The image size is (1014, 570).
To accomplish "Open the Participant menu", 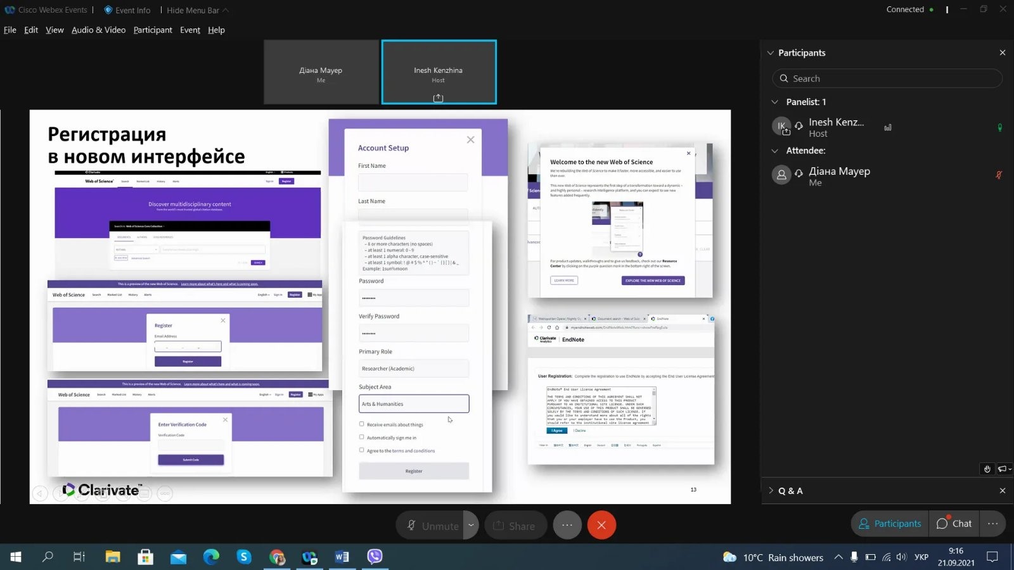I will [x=153, y=30].
